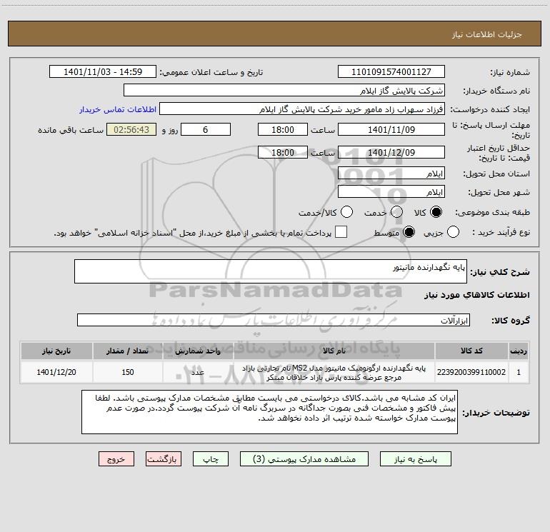Click the کد کالا column header

(x=471, y=351)
